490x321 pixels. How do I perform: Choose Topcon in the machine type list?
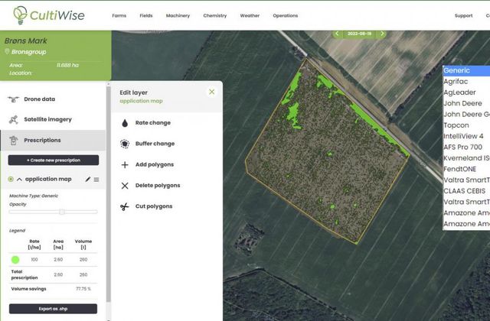pyautogui.click(x=457, y=125)
